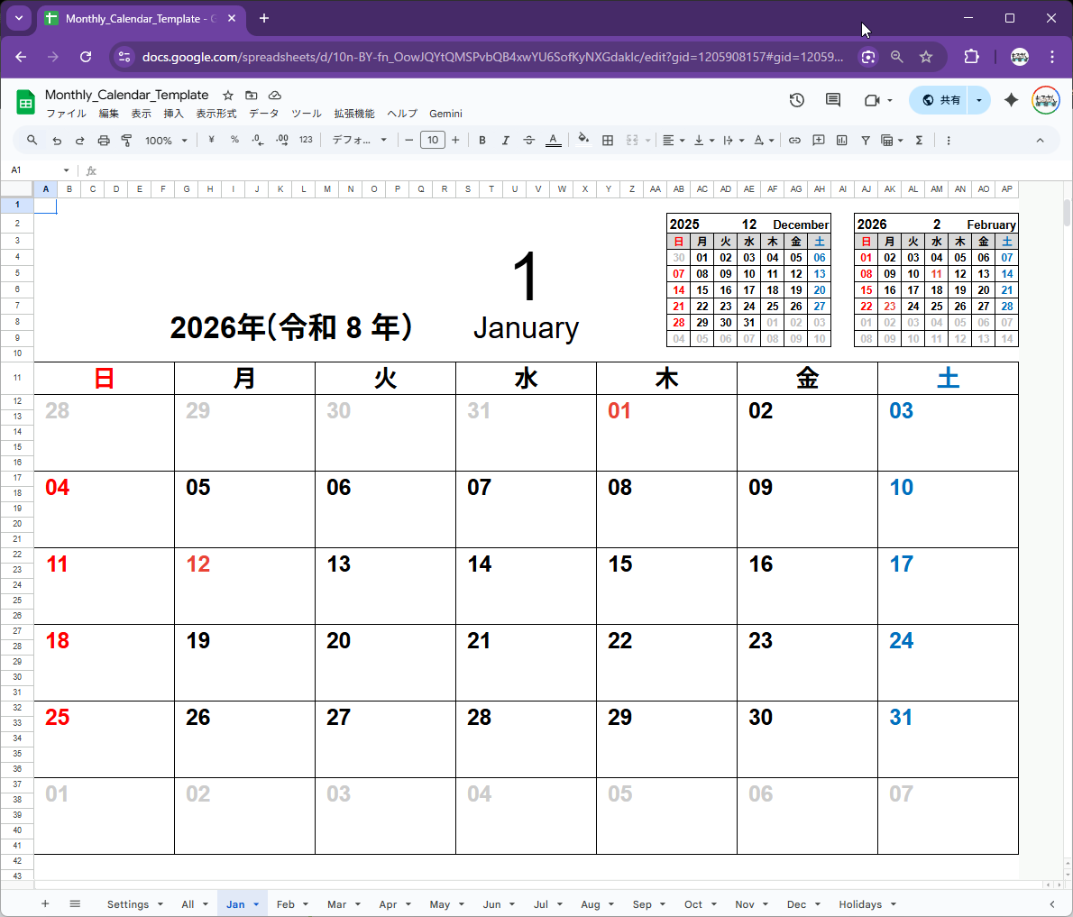
Task: Open the version history clock icon
Action: 796,100
